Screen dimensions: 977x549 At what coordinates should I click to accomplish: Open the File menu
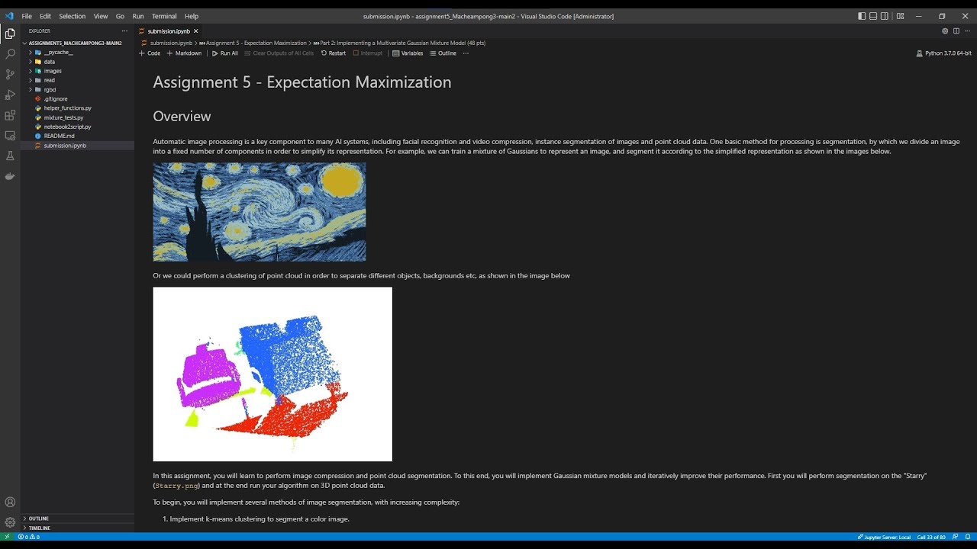27,16
